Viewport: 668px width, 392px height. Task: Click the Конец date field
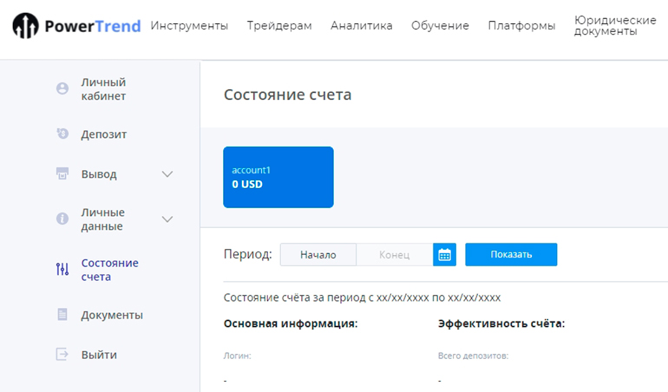395,254
